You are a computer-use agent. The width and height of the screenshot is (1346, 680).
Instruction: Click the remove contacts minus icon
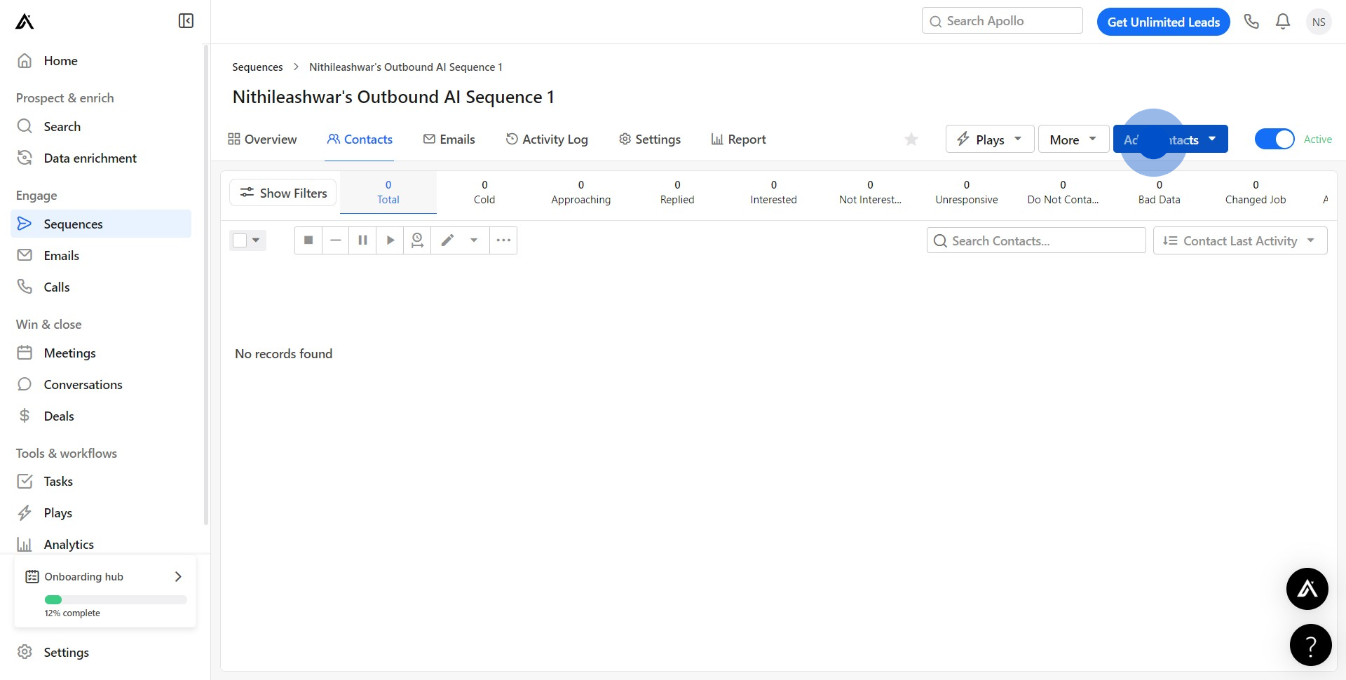pyautogui.click(x=335, y=240)
